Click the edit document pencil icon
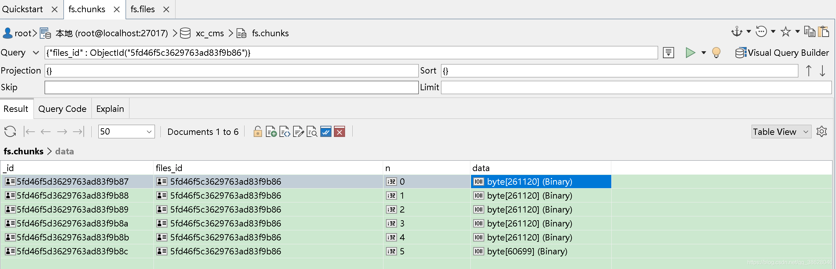The height and width of the screenshot is (269, 836). coord(298,132)
